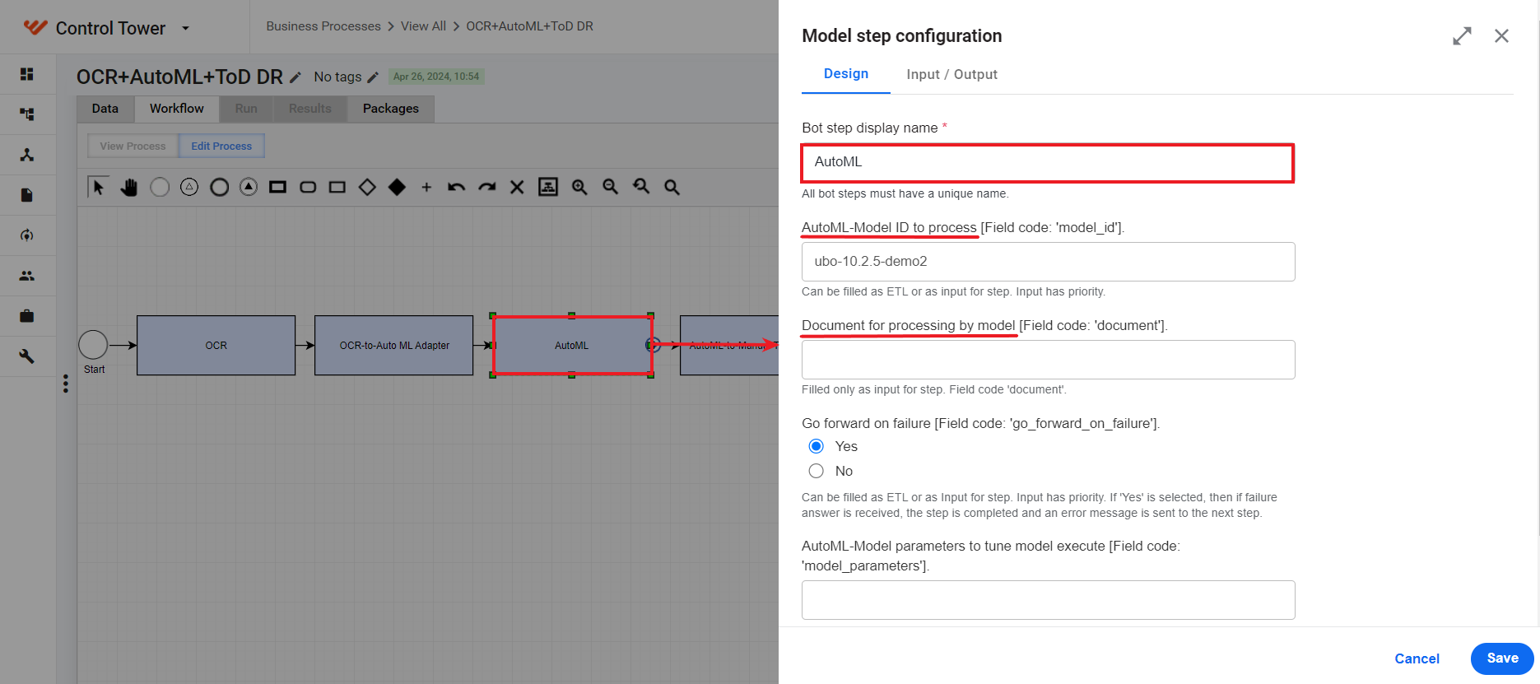1540x684 pixels.
Task: Click the plus tool in diagram toolbar
Action: (426, 187)
